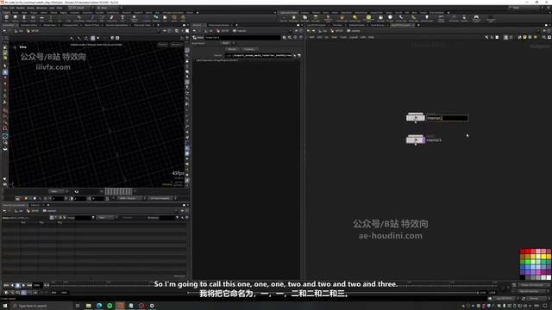Open the network editor Layout menu
Viewport: 552px width, 310px height.
[x=354, y=37]
